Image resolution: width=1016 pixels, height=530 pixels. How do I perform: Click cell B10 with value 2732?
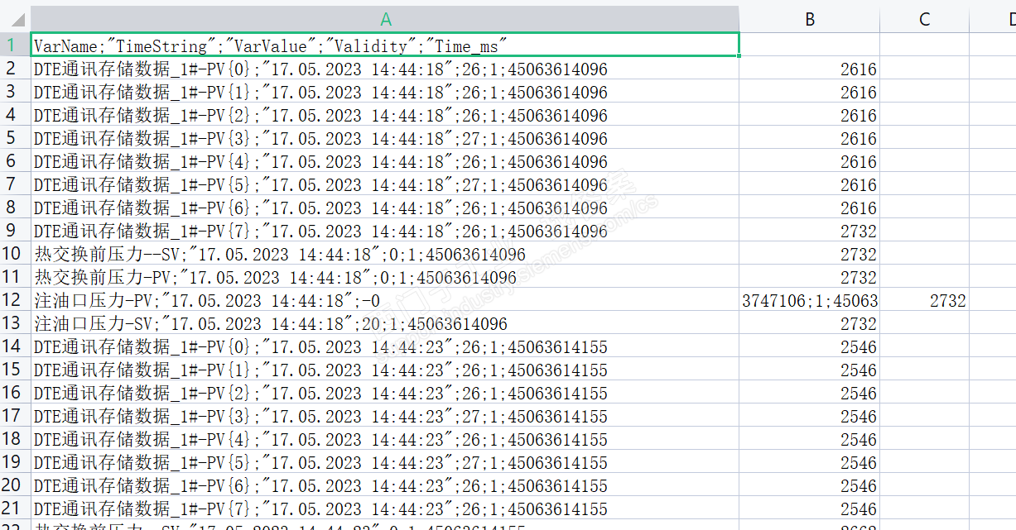[810, 254]
